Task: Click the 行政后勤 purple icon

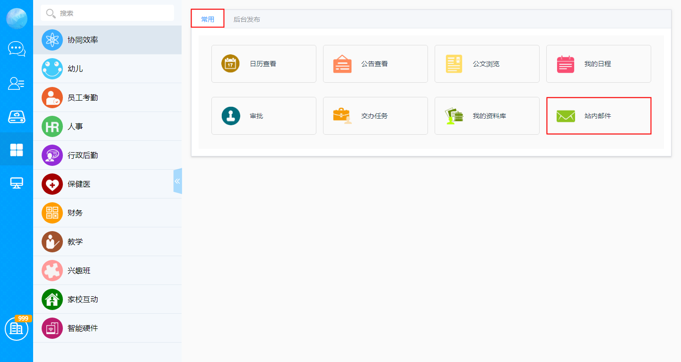Action: pos(52,155)
